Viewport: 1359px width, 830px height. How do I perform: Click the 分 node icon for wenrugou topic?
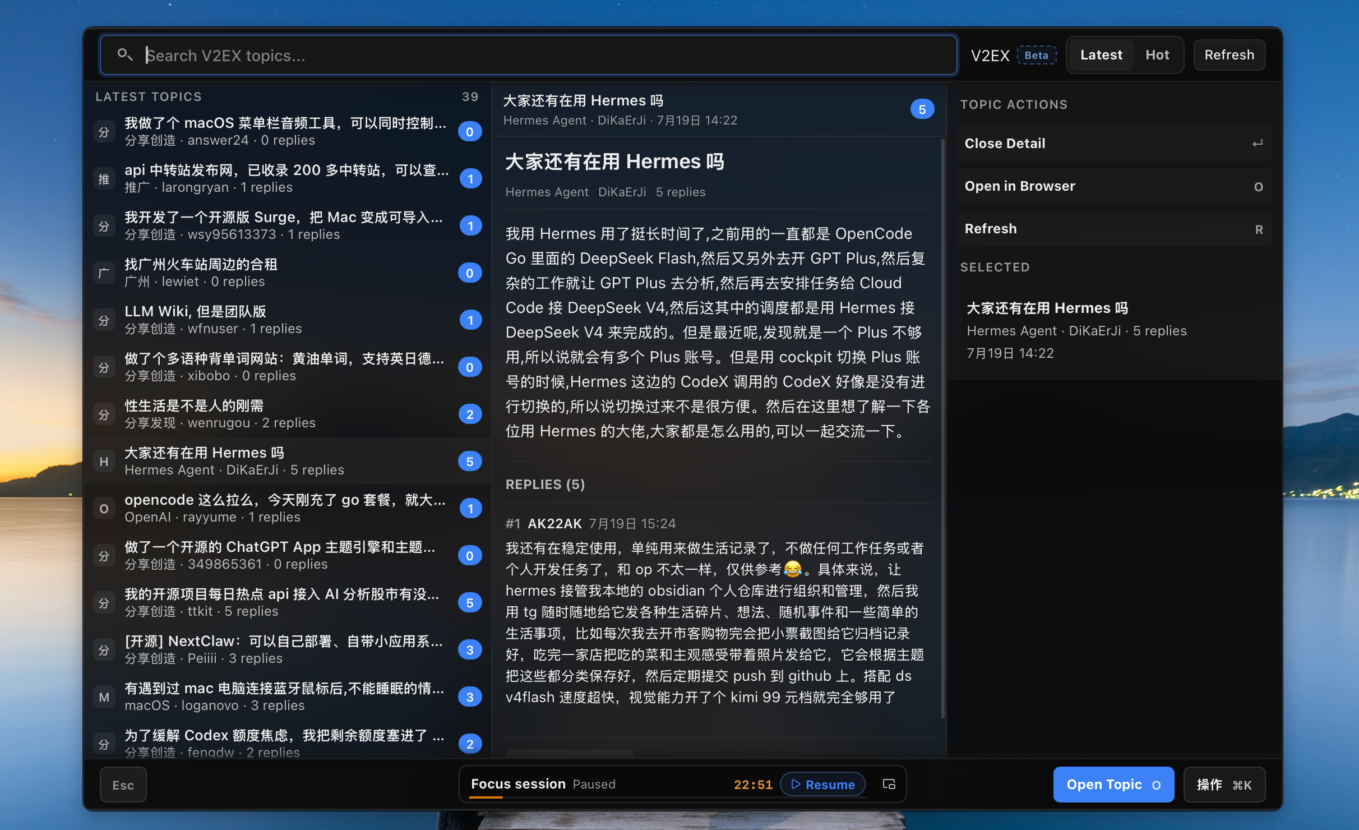point(104,414)
